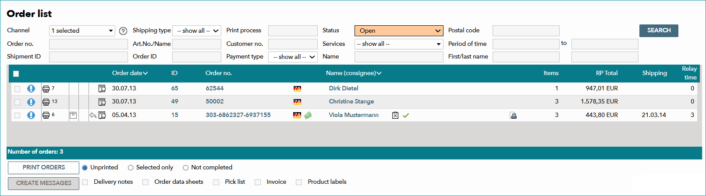Click the ZA flag icon for Christine Stange

(297, 102)
